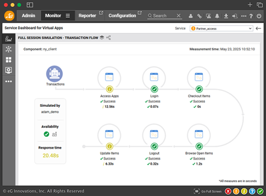
Task: Click Go Full Screen button
Action: [x=208, y=191]
